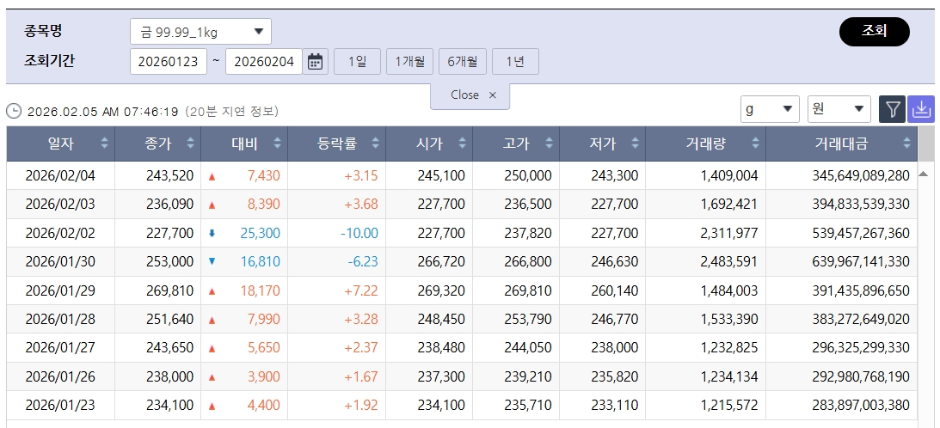The height and width of the screenshot is (428, 940).
Task: Click the 2026/01/30 date cell
Action: (x=60, y=262)
